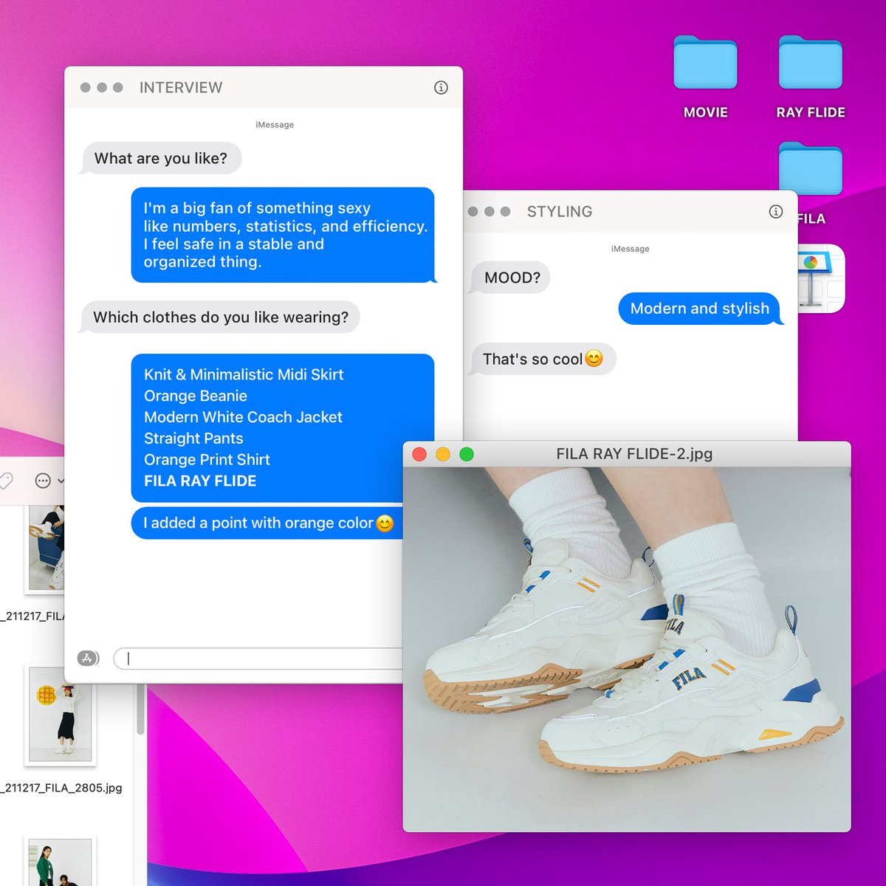Open the App Store apps button in INTERVIEW
The width and height of the screenshot is (886, 886).
coord(88,658)
